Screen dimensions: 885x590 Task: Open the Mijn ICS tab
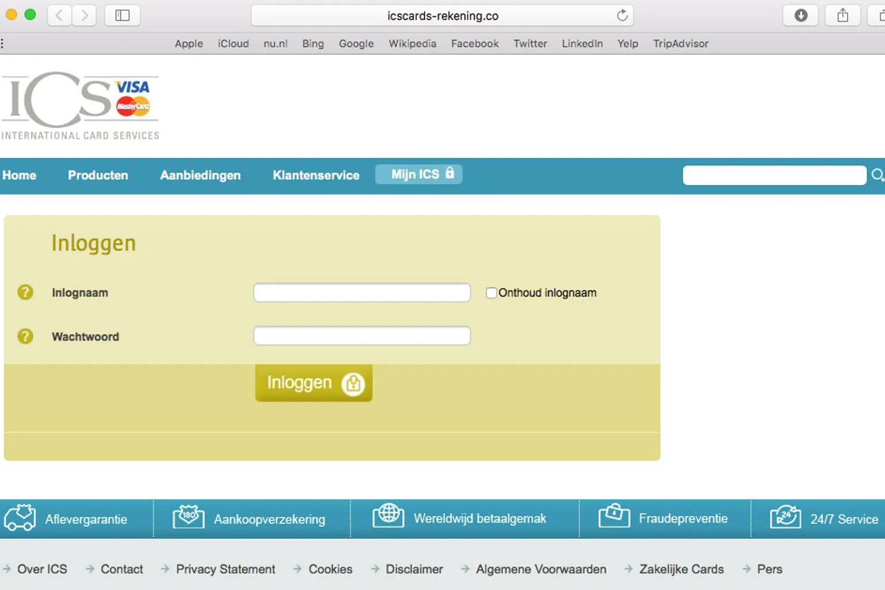point(419,175)
